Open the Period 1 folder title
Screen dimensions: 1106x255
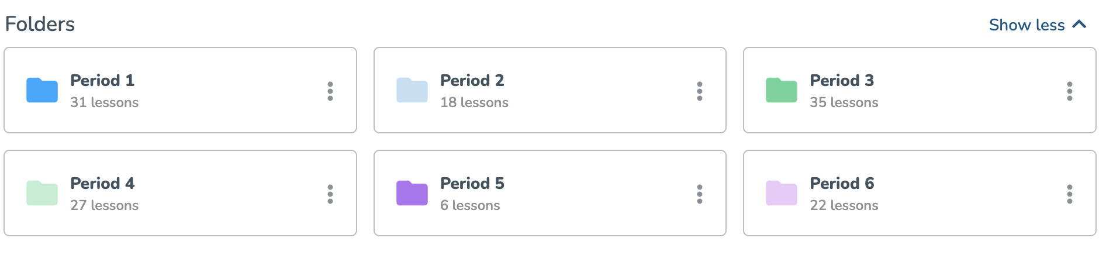coord(102,80)
